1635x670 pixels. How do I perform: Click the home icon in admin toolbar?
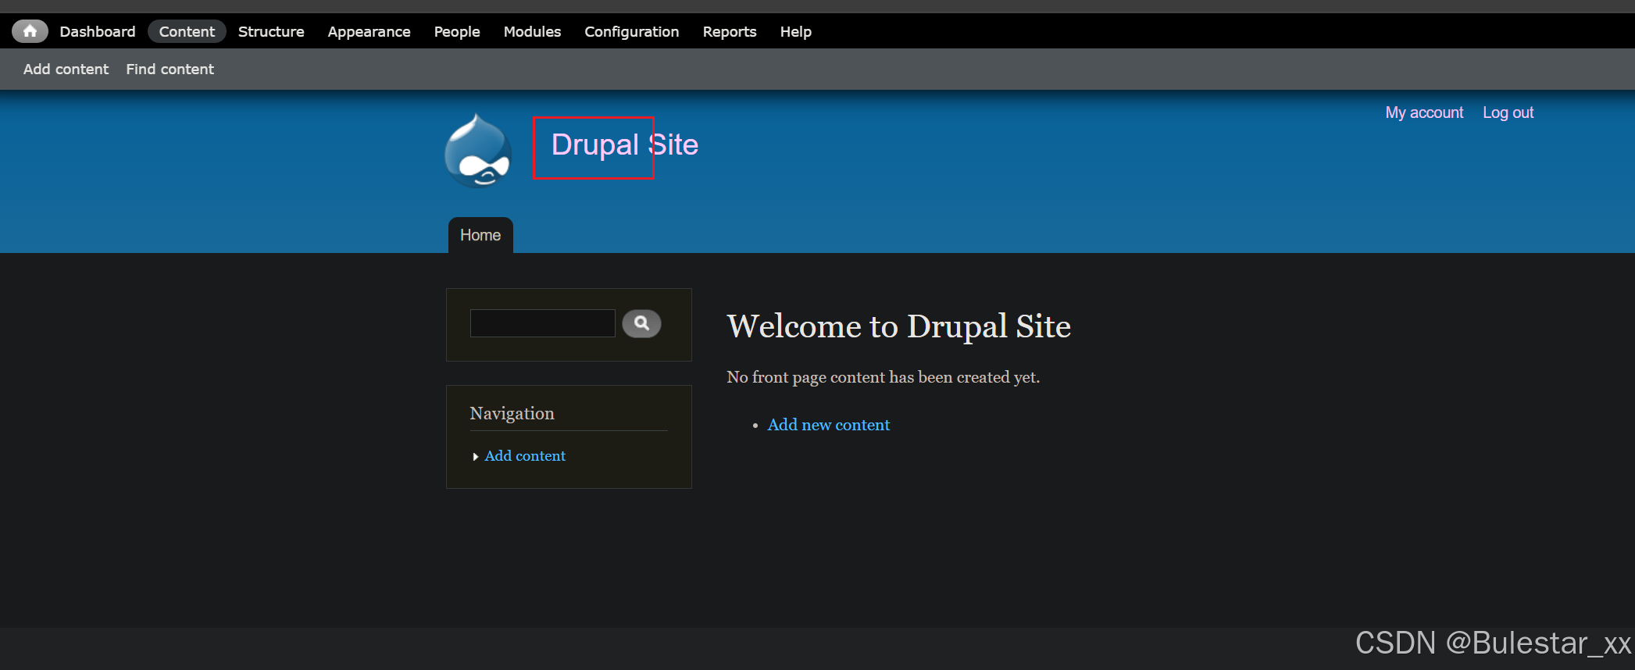pos(30,31)
